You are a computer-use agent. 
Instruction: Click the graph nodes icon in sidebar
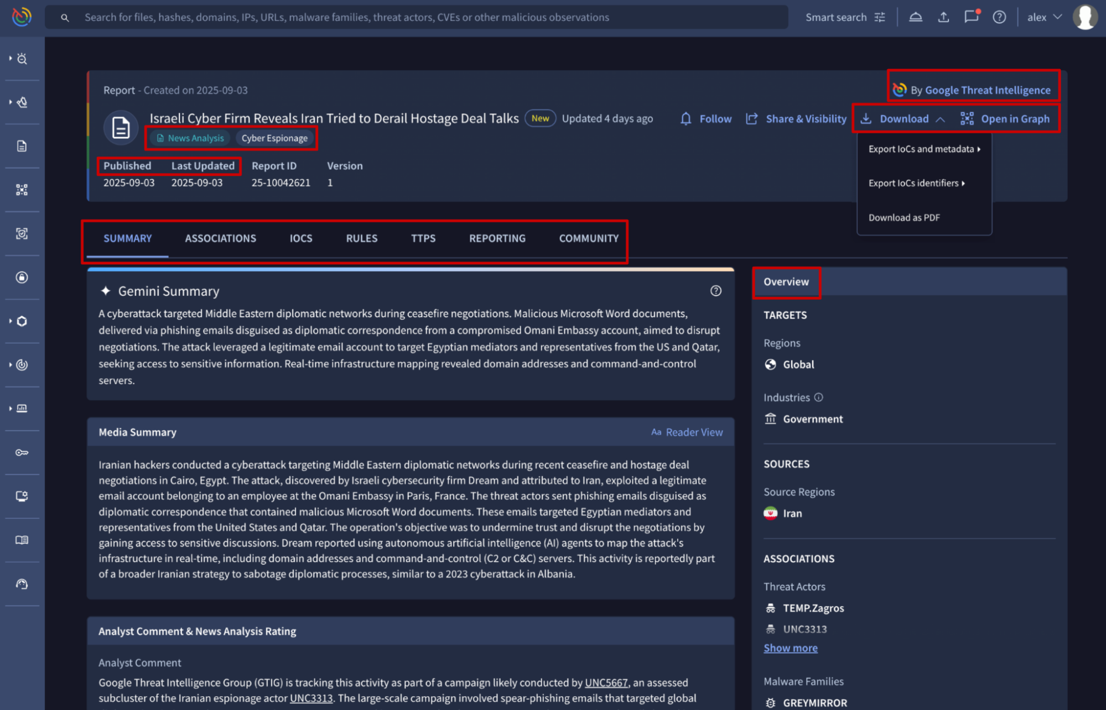pyautogui.click(x=22, y=190)
